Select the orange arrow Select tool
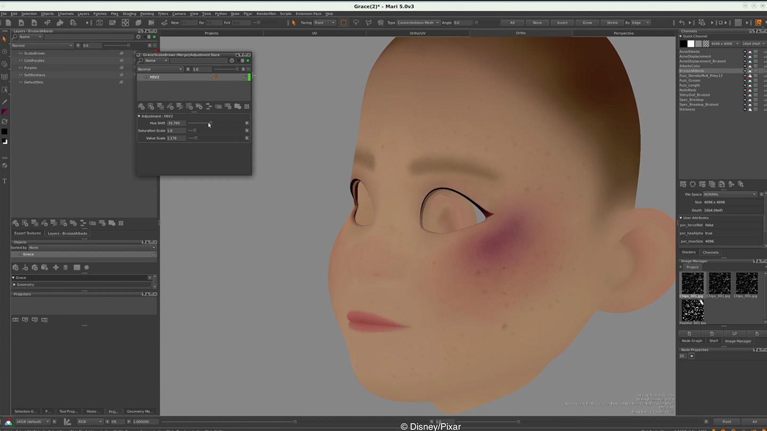Screen dimensions: 767x431 (x=5, y=39)
